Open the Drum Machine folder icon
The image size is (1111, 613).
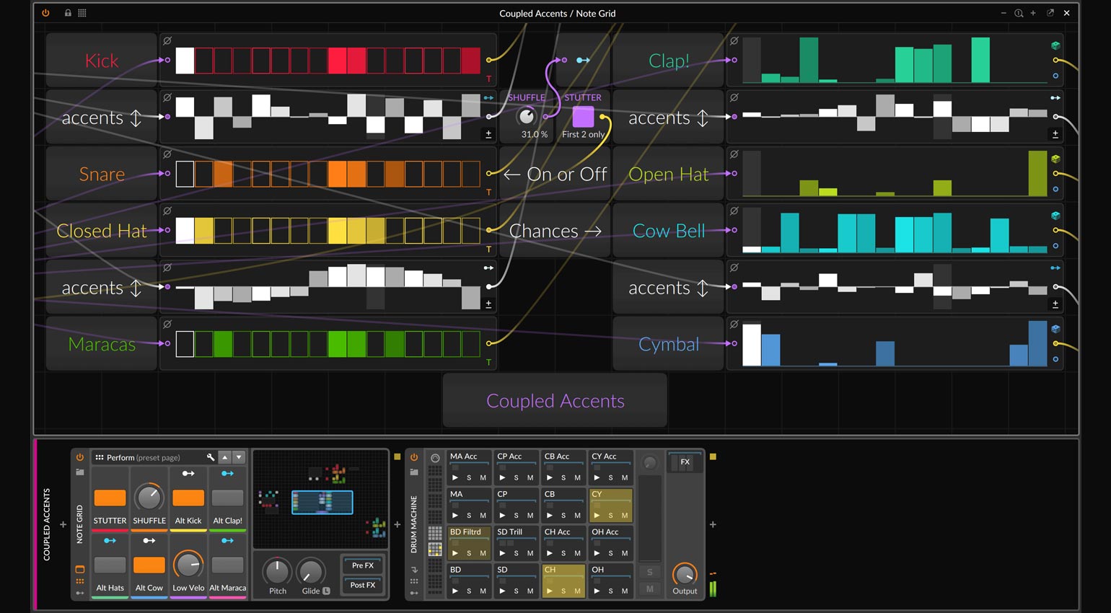(414, 472)
